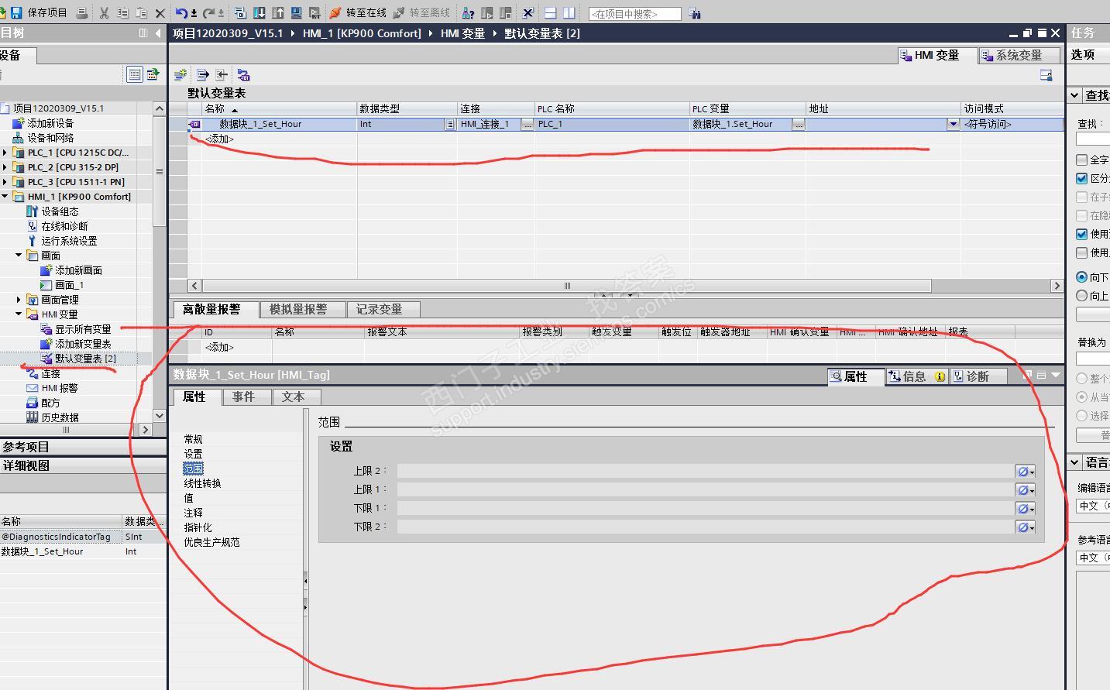
Task: Upload from device icon
Action: (277, 13)
